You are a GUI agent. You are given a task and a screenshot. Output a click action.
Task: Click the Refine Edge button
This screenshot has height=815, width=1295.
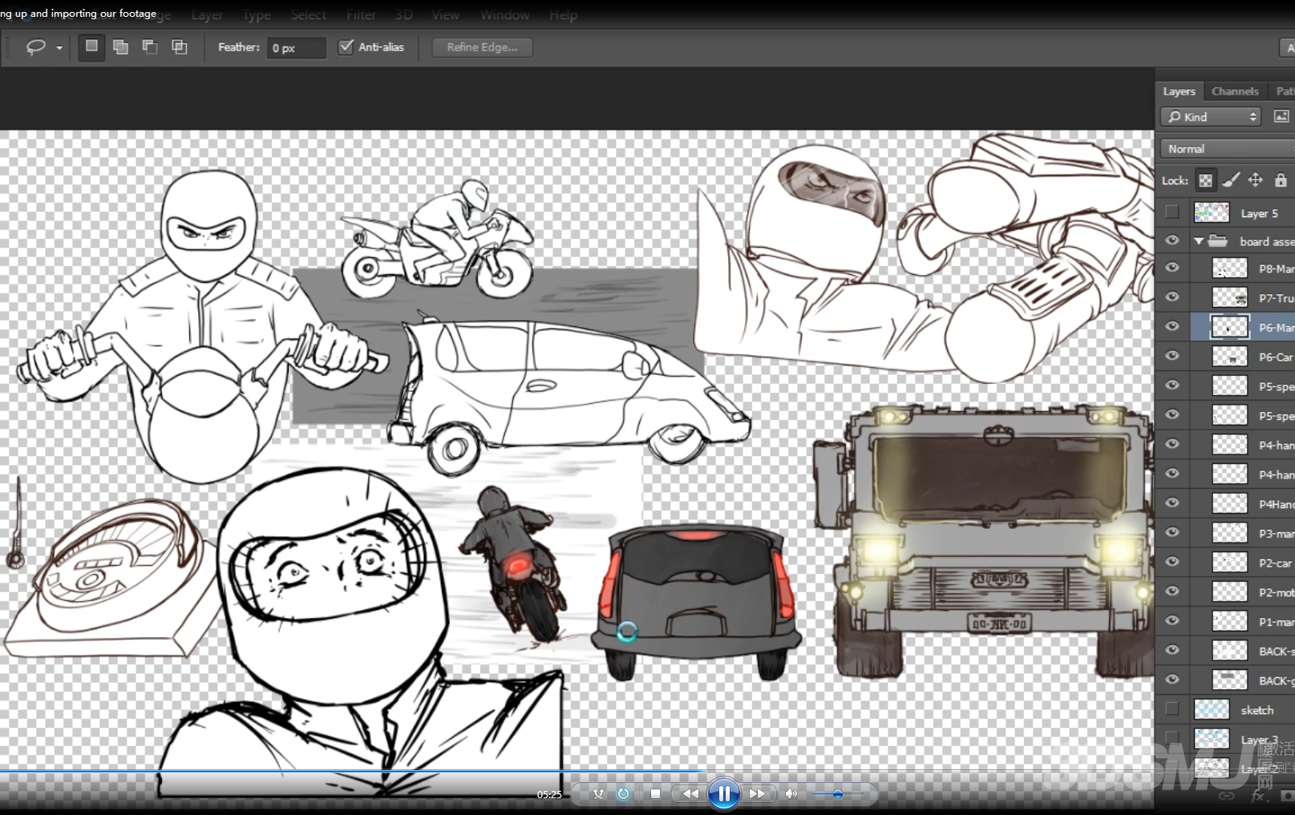(482, 47)
